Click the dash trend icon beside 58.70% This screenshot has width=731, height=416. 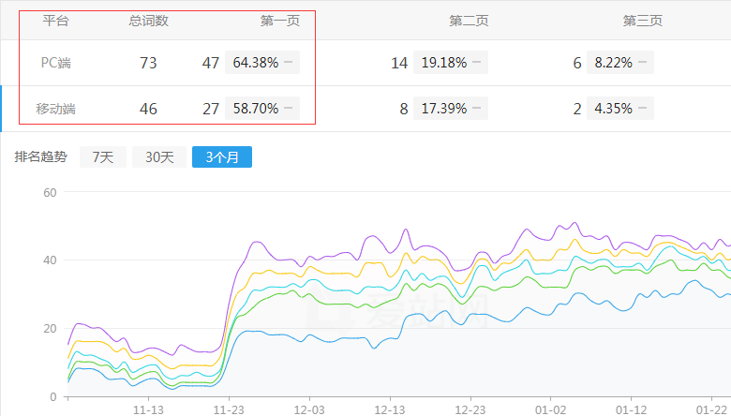coord(289,109)
